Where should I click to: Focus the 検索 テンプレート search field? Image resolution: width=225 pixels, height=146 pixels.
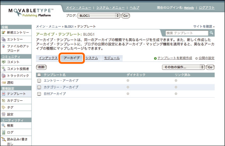pos(187,33)
